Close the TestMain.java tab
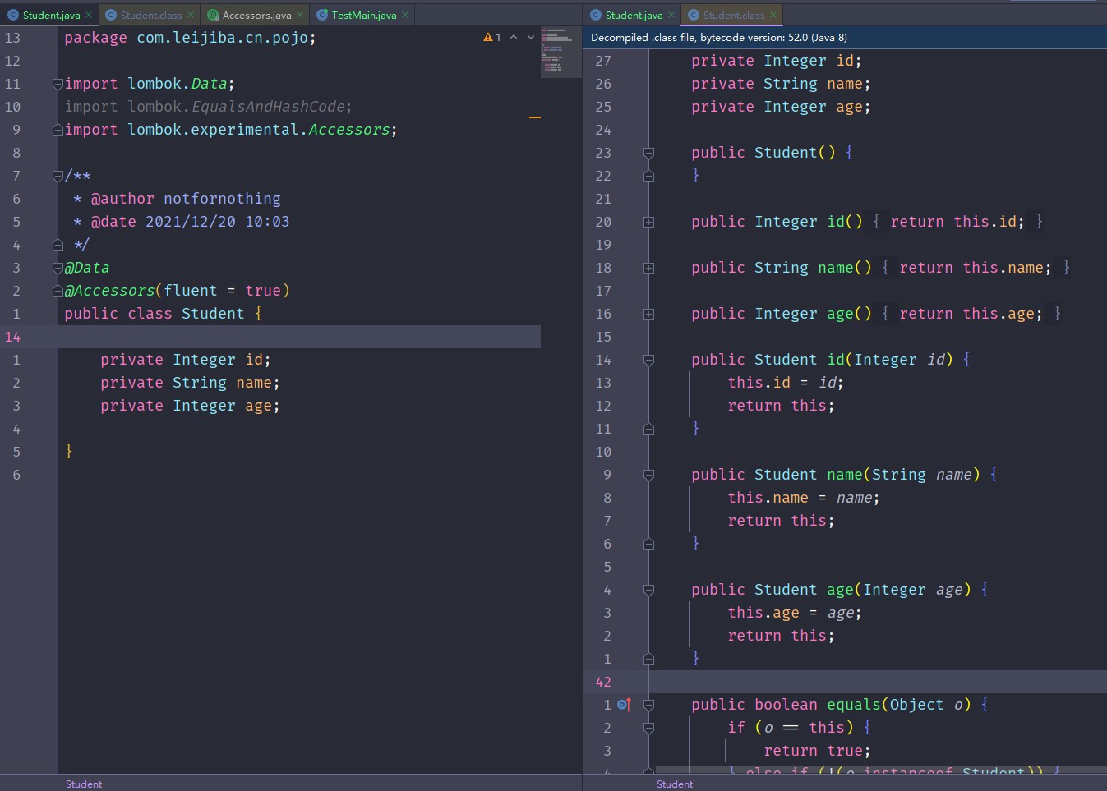The height and width of the screenshot is (791, 1107). 405,15
